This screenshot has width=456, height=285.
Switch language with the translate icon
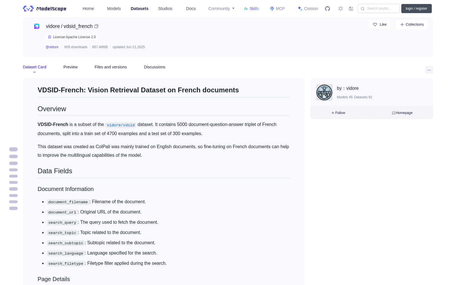pyautogui.click(x=351, y=9)
